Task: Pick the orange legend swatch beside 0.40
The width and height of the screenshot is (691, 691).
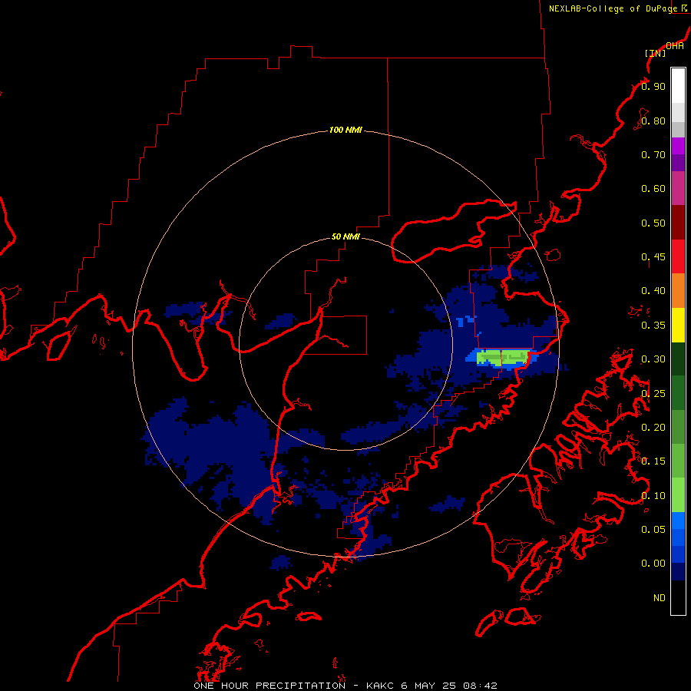Action: (x=678, y=291)
